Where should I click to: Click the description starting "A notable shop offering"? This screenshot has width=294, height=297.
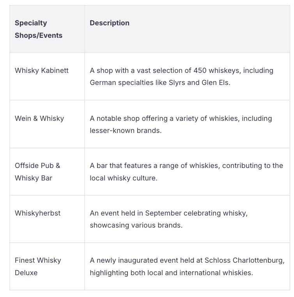pyautogui.click(x=181, y=124)
